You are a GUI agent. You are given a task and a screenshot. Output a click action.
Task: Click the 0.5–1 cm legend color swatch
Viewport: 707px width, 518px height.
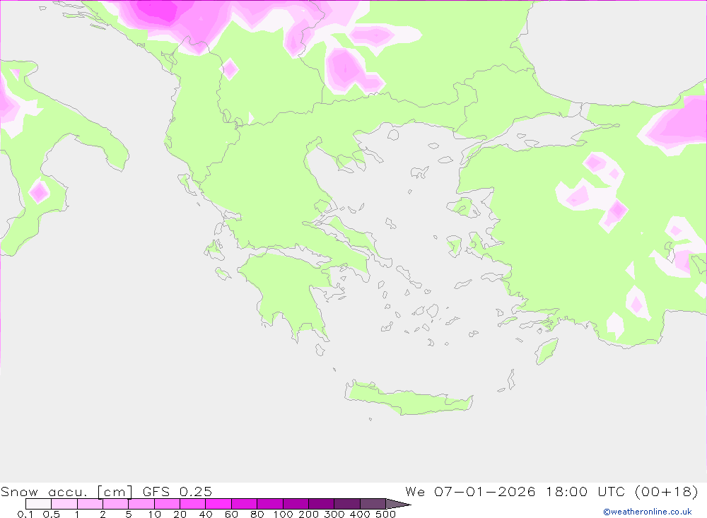click(x=64, y=504)
